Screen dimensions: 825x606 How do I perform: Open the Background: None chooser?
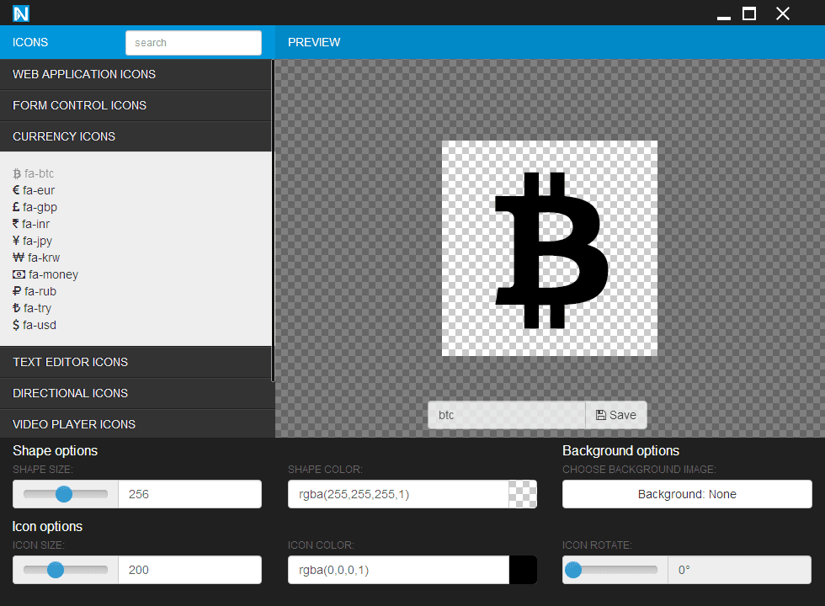click(687, 494)
